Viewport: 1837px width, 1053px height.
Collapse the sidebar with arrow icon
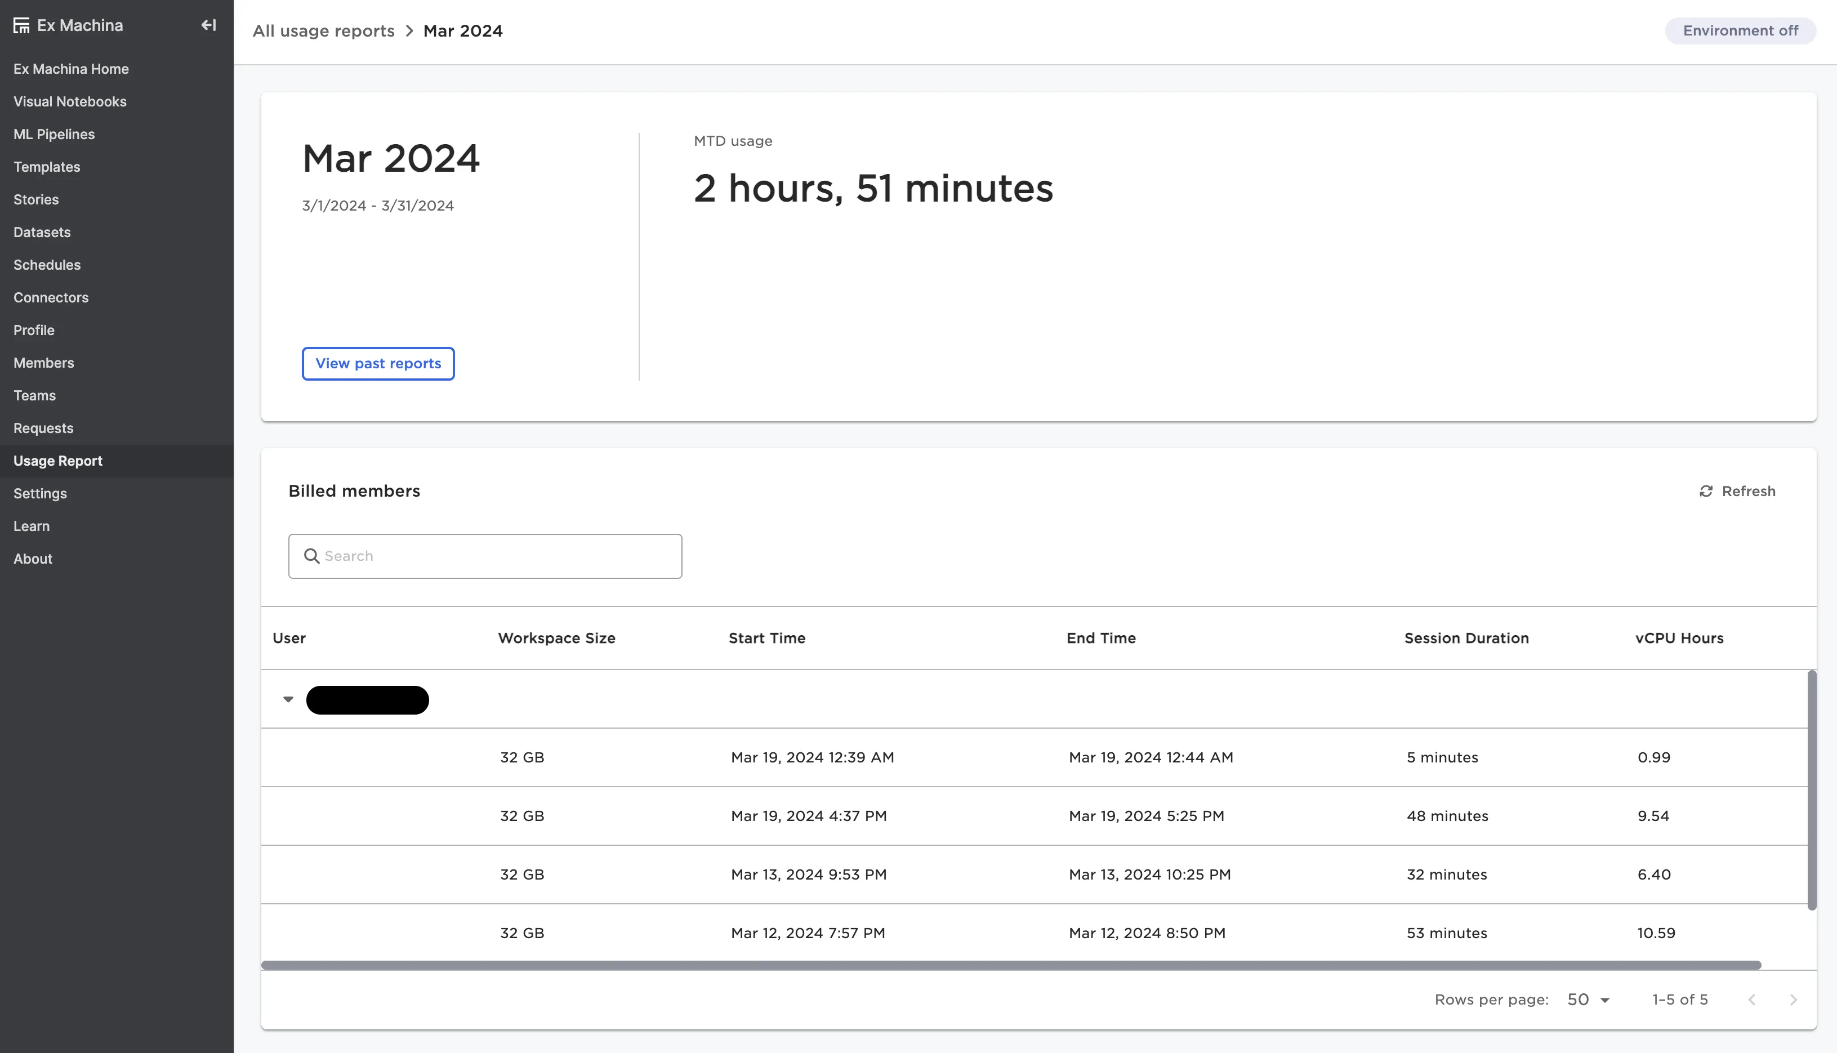coord(208,25)
